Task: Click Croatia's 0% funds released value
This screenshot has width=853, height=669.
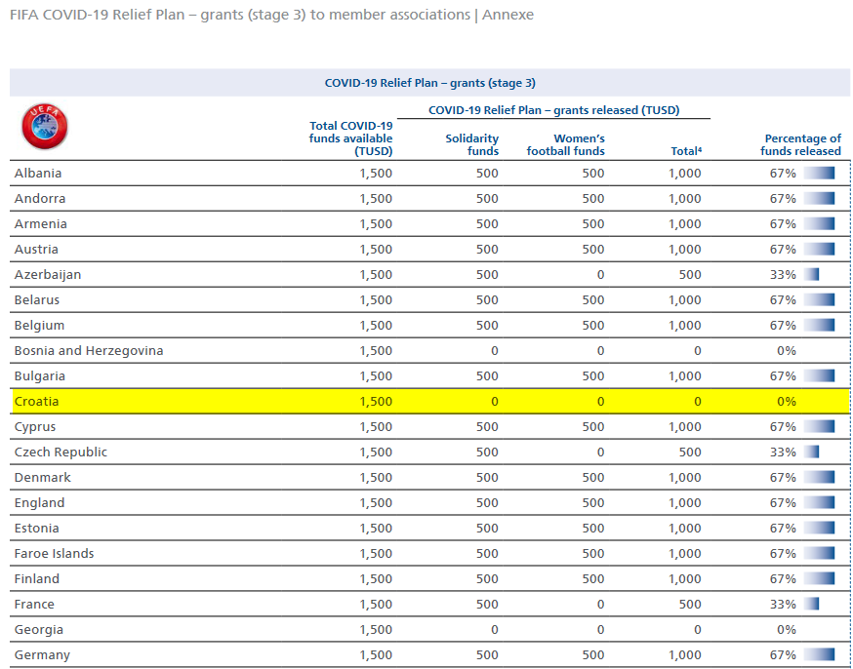Action: coord(787,402)
